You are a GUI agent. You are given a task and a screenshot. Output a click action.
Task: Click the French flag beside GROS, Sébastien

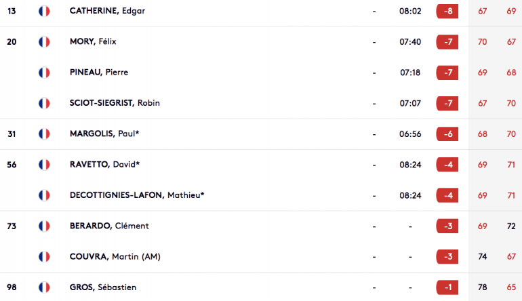click(x=44, y=287)
